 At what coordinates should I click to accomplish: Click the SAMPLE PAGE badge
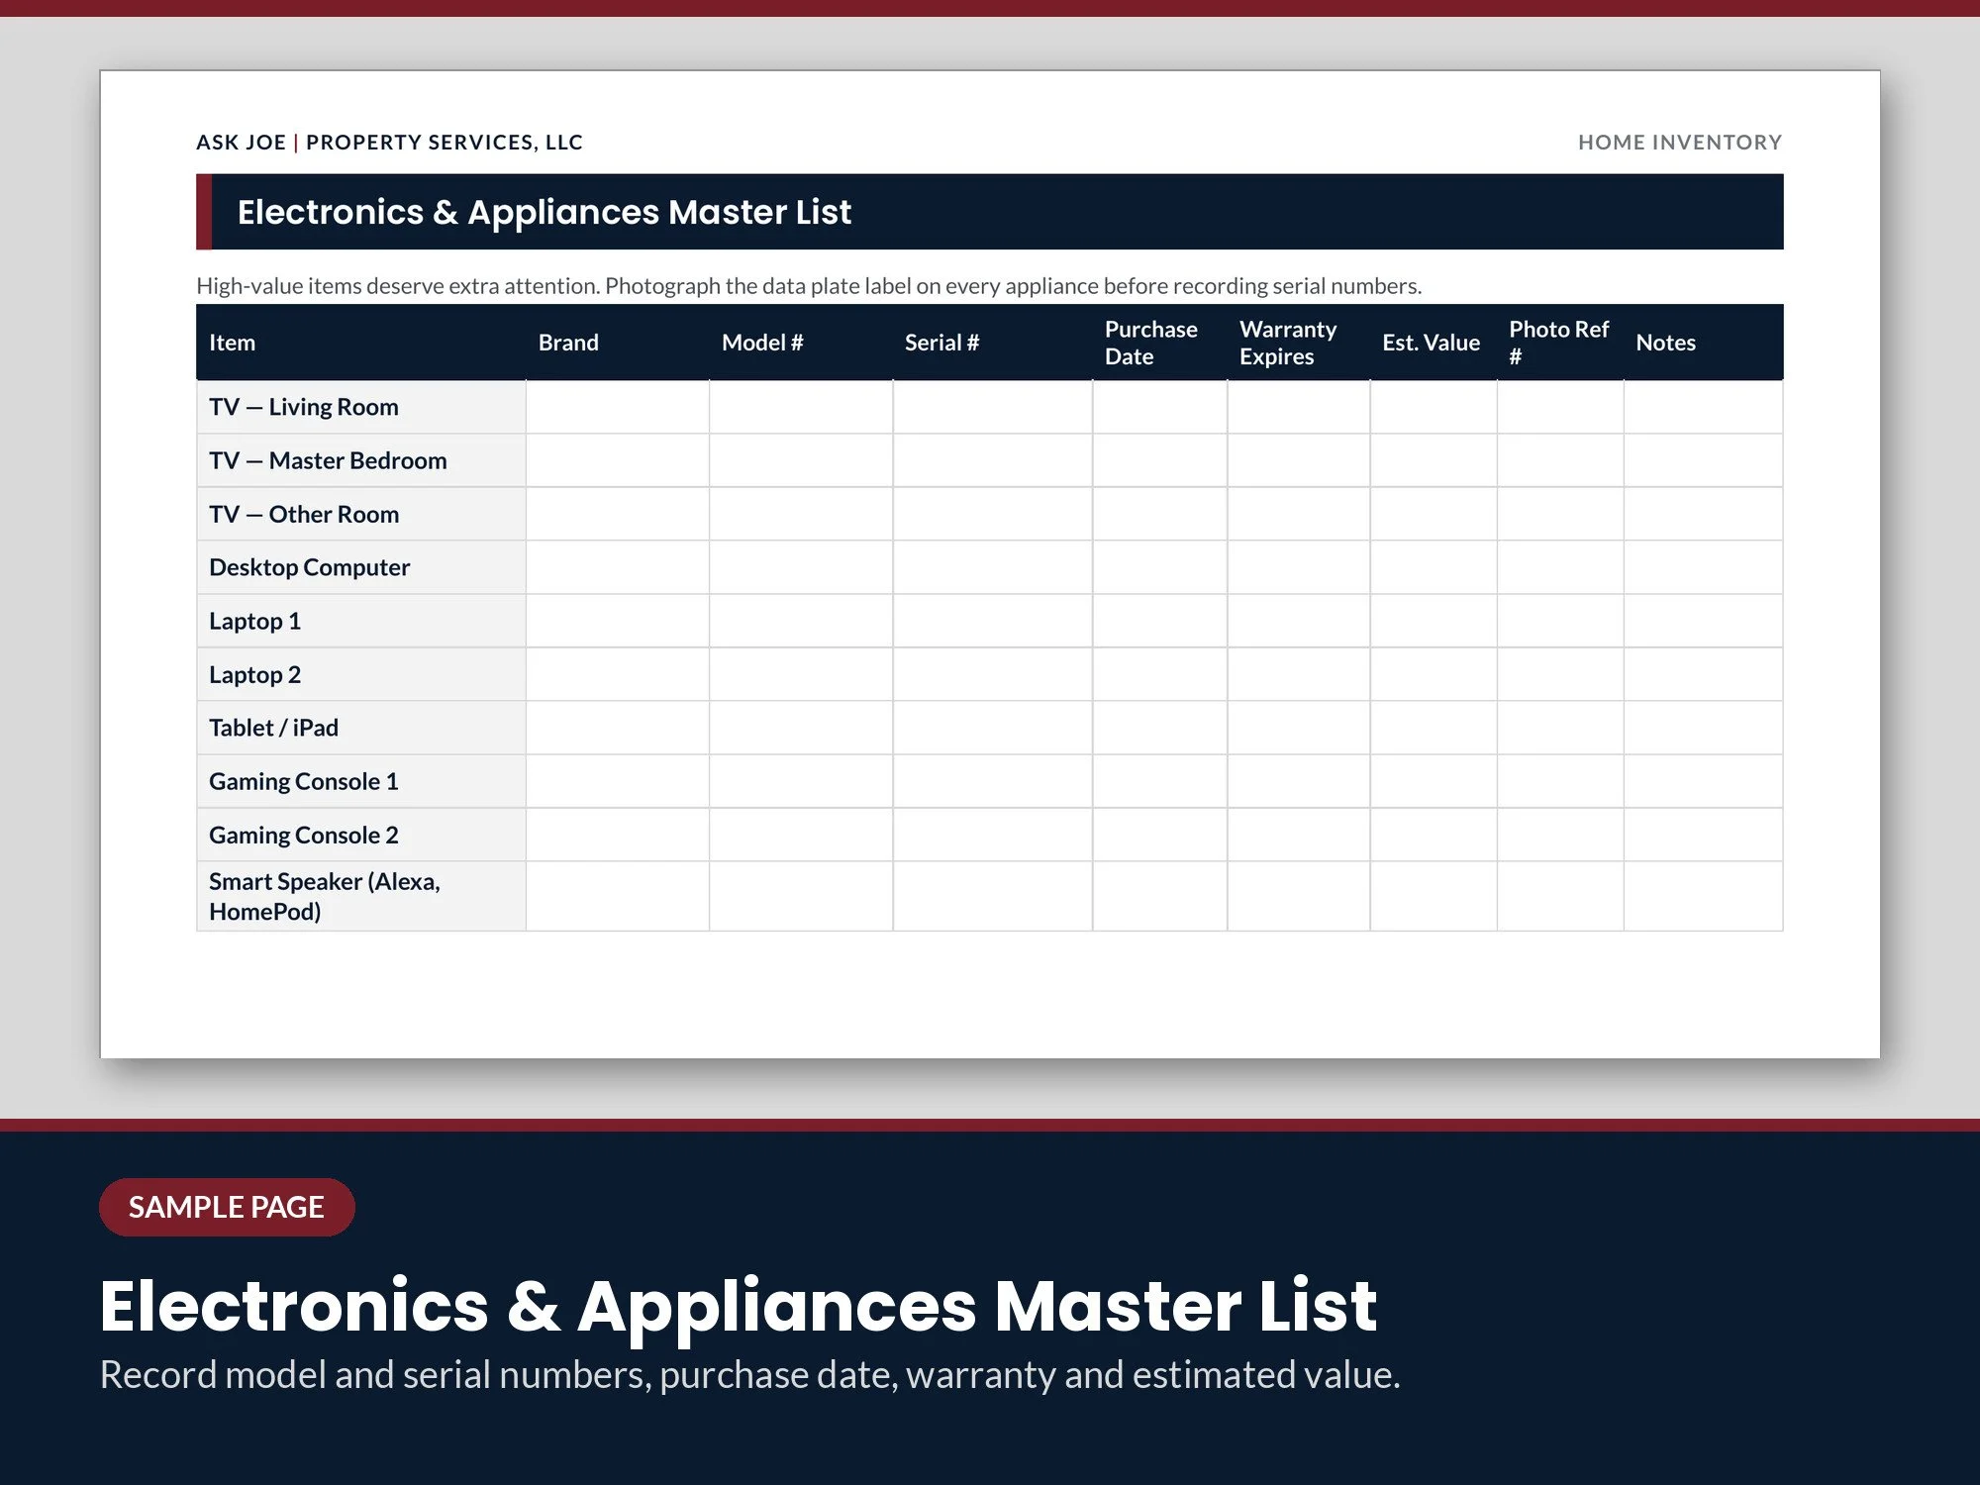[227, 1207]
